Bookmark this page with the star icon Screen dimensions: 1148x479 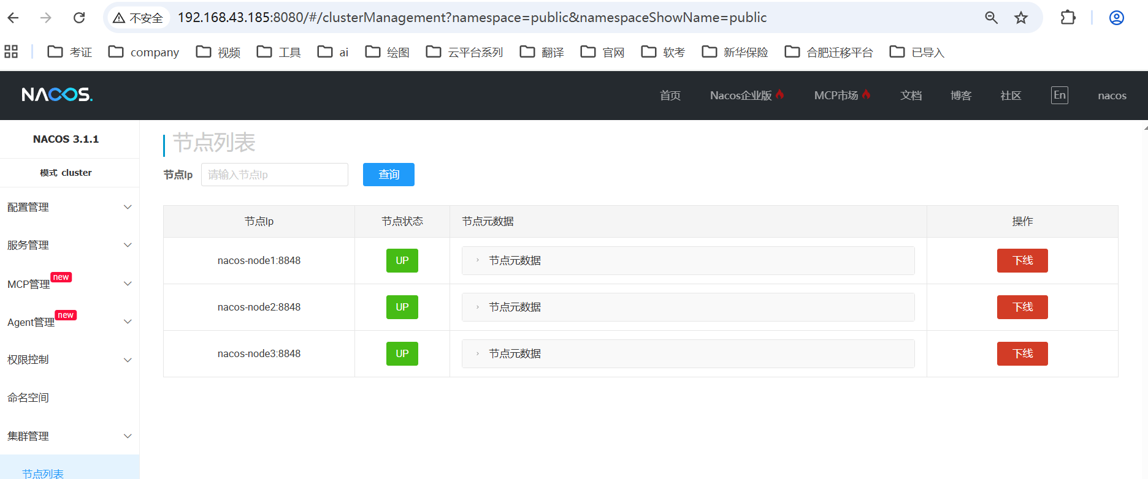click(1021, 18)
